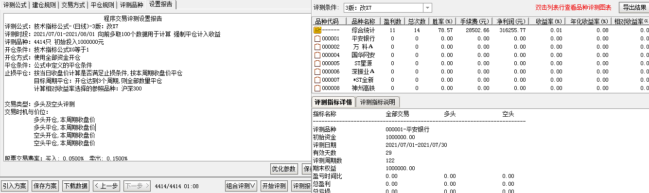Click the 多头平仓 line in report text
649x193 pixels.
click(64, 127)
